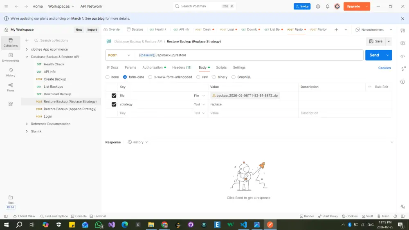Open the code snippet icon in right sidebar
This screenshot has width=409, height=230.
(x=402, y=56)
